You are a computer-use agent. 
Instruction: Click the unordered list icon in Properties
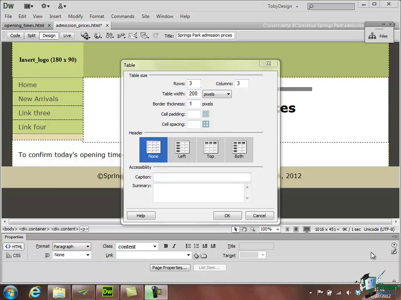pyautogui.click(x=188, y=246)
